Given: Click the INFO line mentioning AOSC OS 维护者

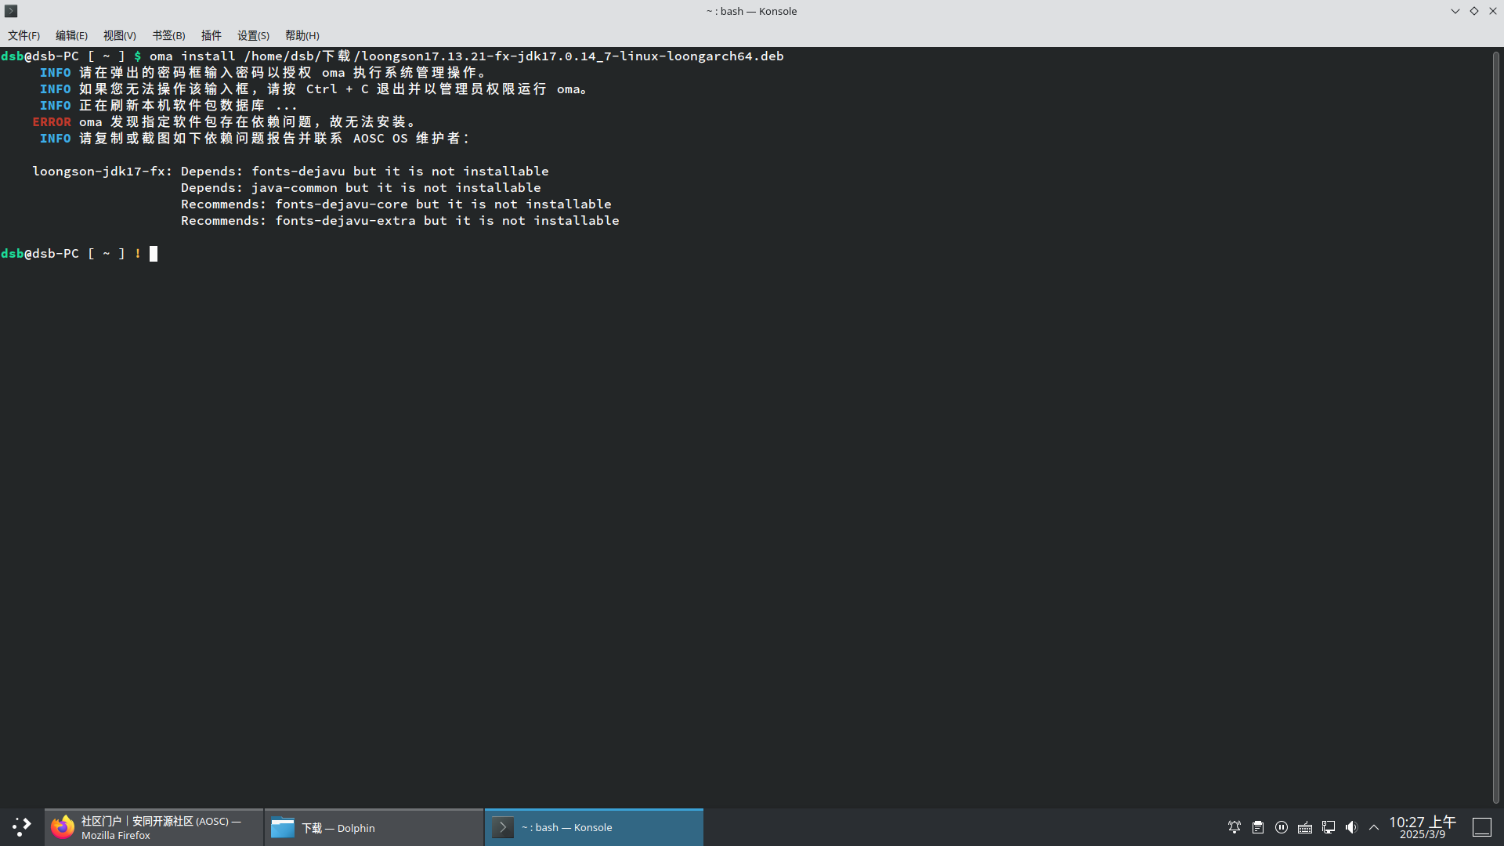Looking at the screenshot, I should point(255,139).
